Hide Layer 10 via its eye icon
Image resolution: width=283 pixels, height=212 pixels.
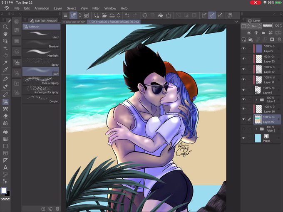click(x=243, y=69)
